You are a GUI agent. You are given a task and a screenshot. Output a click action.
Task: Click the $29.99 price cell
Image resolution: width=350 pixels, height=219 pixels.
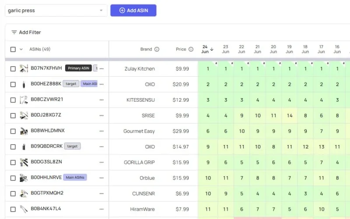181,131
